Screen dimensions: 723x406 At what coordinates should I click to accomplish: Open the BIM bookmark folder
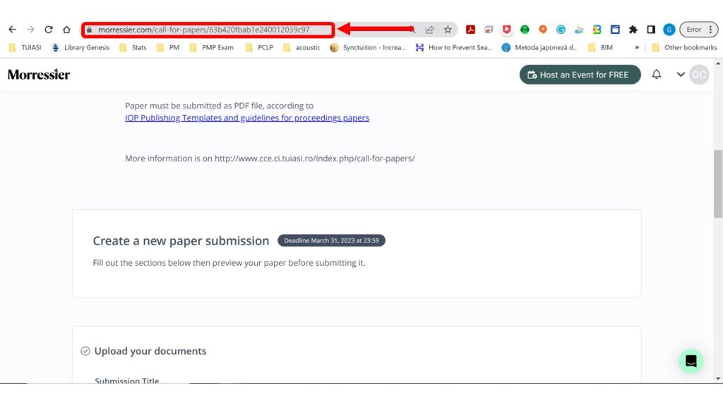[x=600, y=47]
